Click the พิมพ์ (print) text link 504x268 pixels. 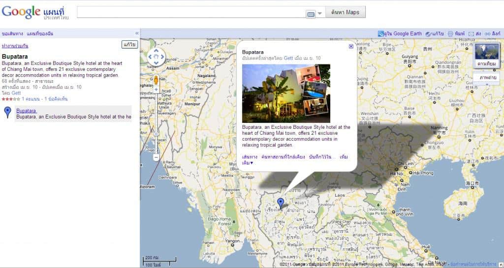pyautogui.click(x=460, y=33)
